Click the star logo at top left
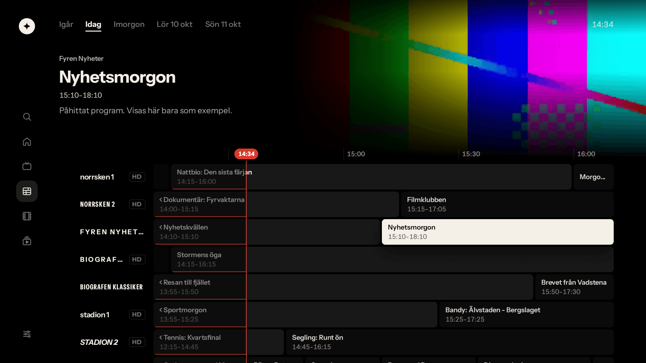The width and height of the screenshot is (646, 363). click(x=27, y=26)
